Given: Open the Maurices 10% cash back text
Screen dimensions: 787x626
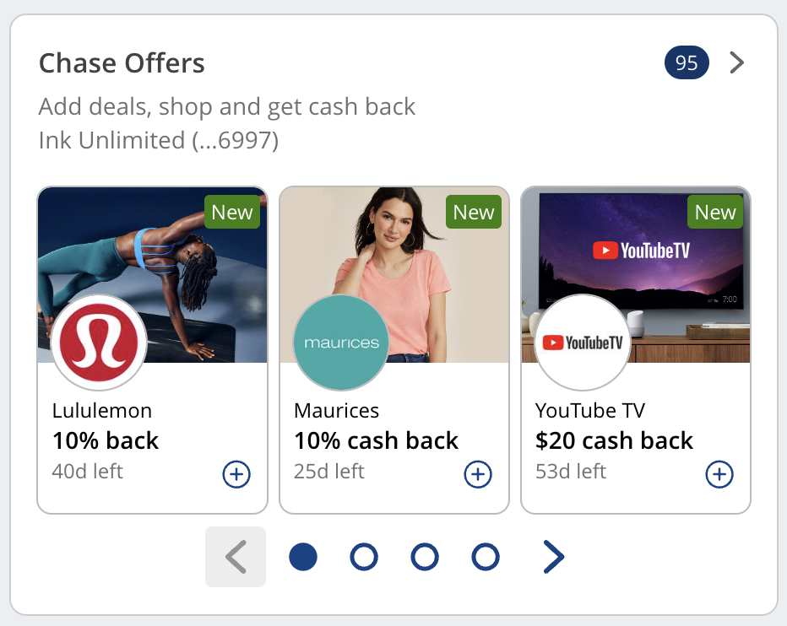Looking at the screenshot, I should click(x=376, y=440).
